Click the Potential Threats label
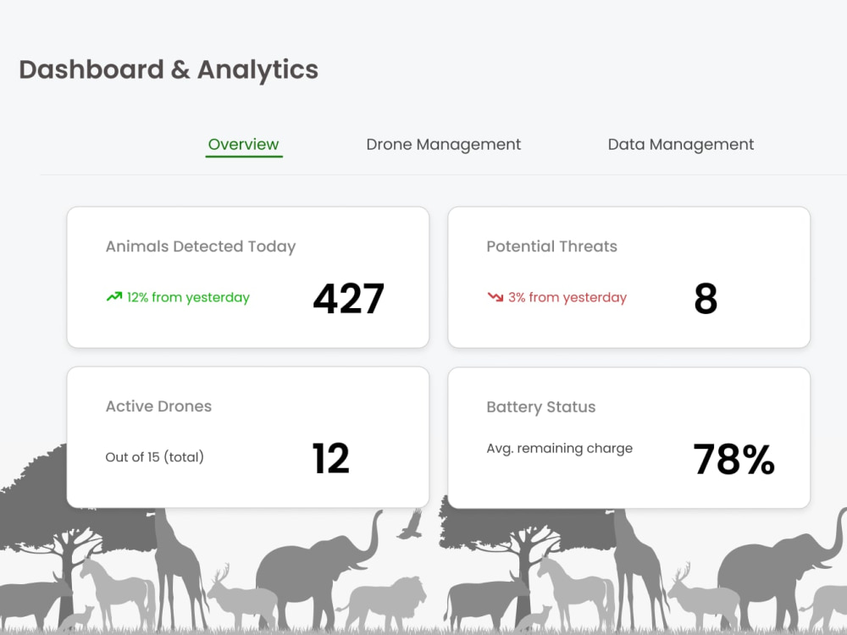Viewport: 847px width, 635px height. [551, 246]
